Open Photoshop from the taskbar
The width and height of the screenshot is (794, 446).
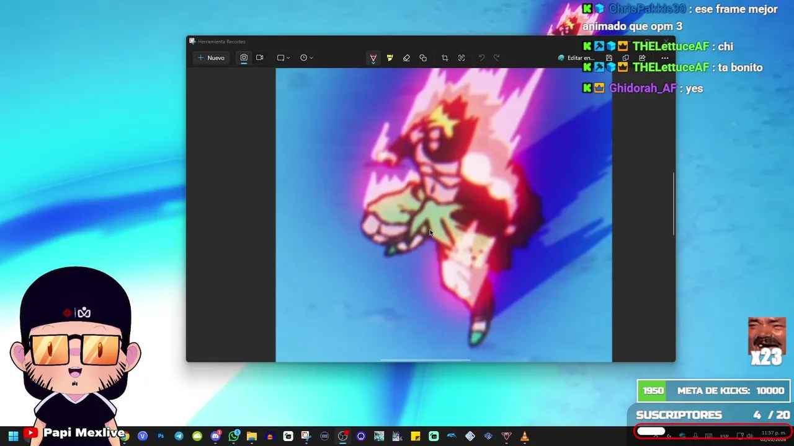coord(161,436)
